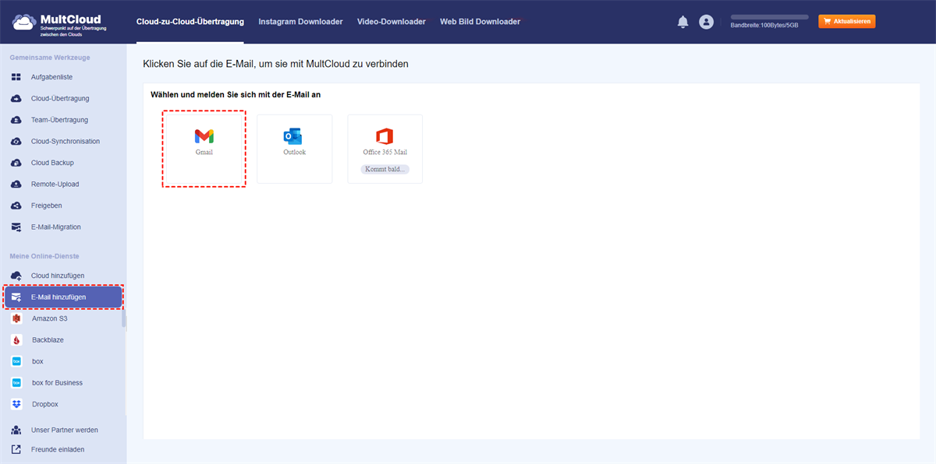Select the Dropbox label
Image resolution: width=936 pixels, height=464 pixels.
(45, 404)
